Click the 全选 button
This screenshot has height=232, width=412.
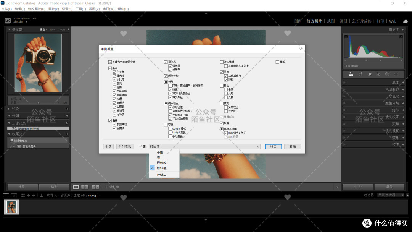click(108, 146)
